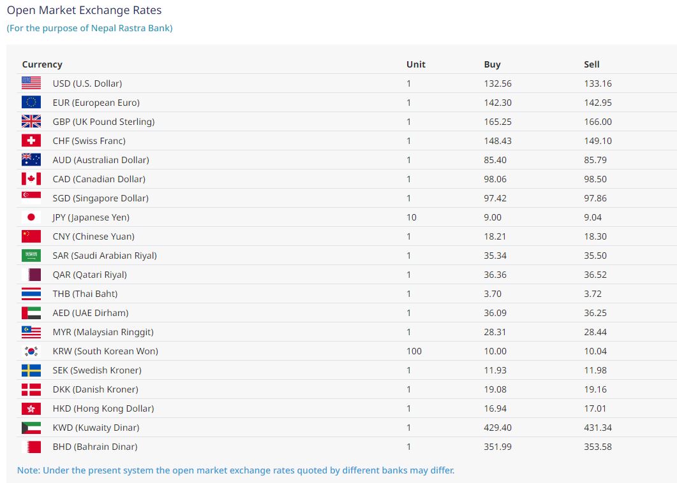Click the KRW (South Korean Won) label
Image resolution: width=677 pixels, height=483 pixels.
point(105,351)
